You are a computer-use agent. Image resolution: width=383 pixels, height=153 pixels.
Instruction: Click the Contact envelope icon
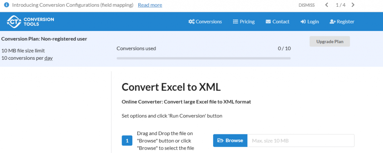coord(268,22)
